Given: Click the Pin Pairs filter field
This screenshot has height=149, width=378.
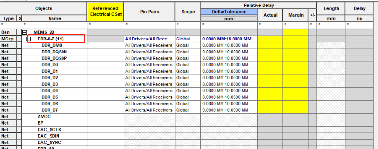Looking at the screenshot, I should pyautogui.click(x=149, y=25).
